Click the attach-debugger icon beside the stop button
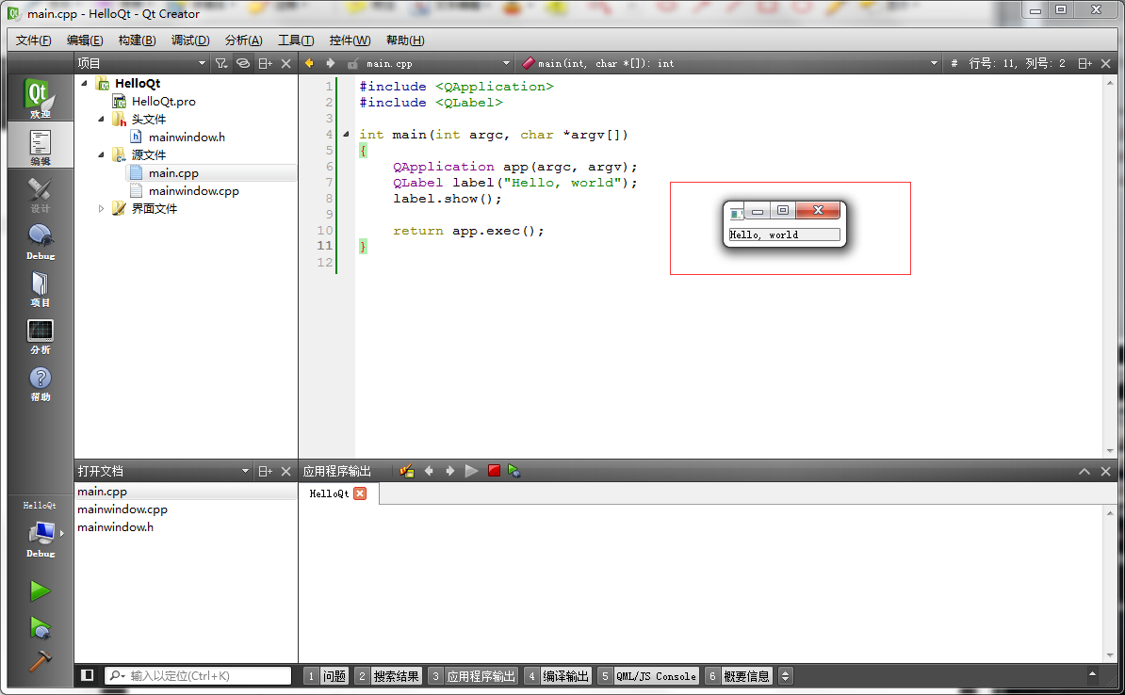 (x=514, y=471)
